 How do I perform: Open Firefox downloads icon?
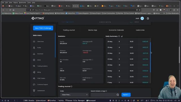(157, 10)
